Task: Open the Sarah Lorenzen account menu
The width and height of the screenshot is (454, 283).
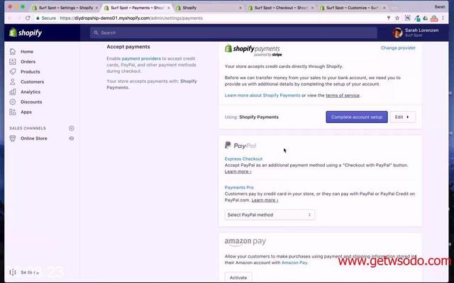Action: [415, 33]
